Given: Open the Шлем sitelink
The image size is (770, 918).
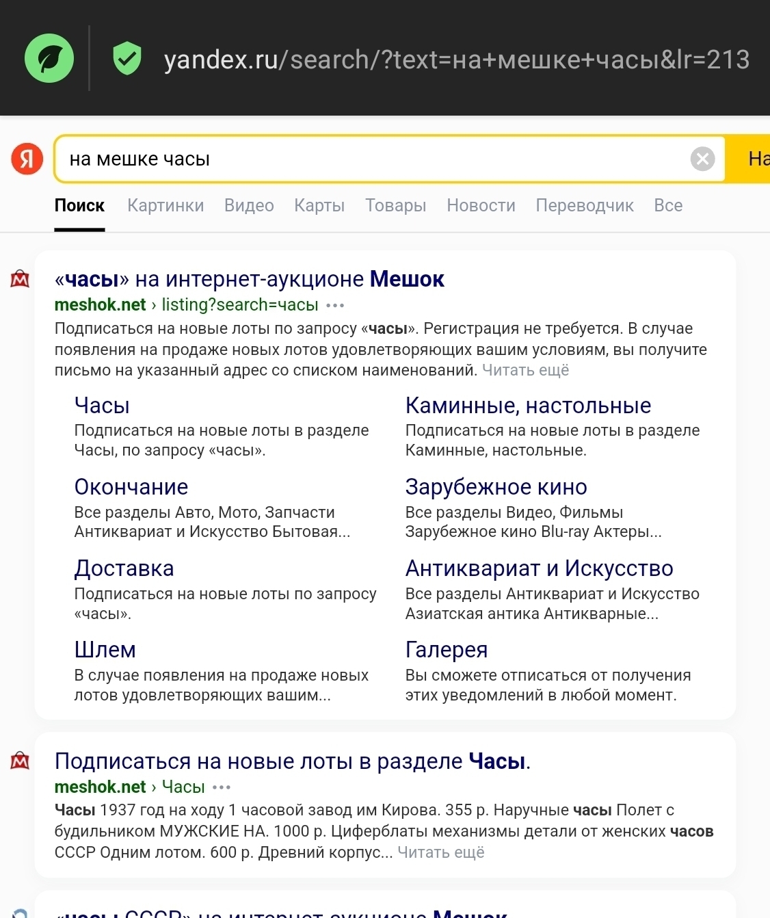Looking at the screenshot, I should coord(105,650).
